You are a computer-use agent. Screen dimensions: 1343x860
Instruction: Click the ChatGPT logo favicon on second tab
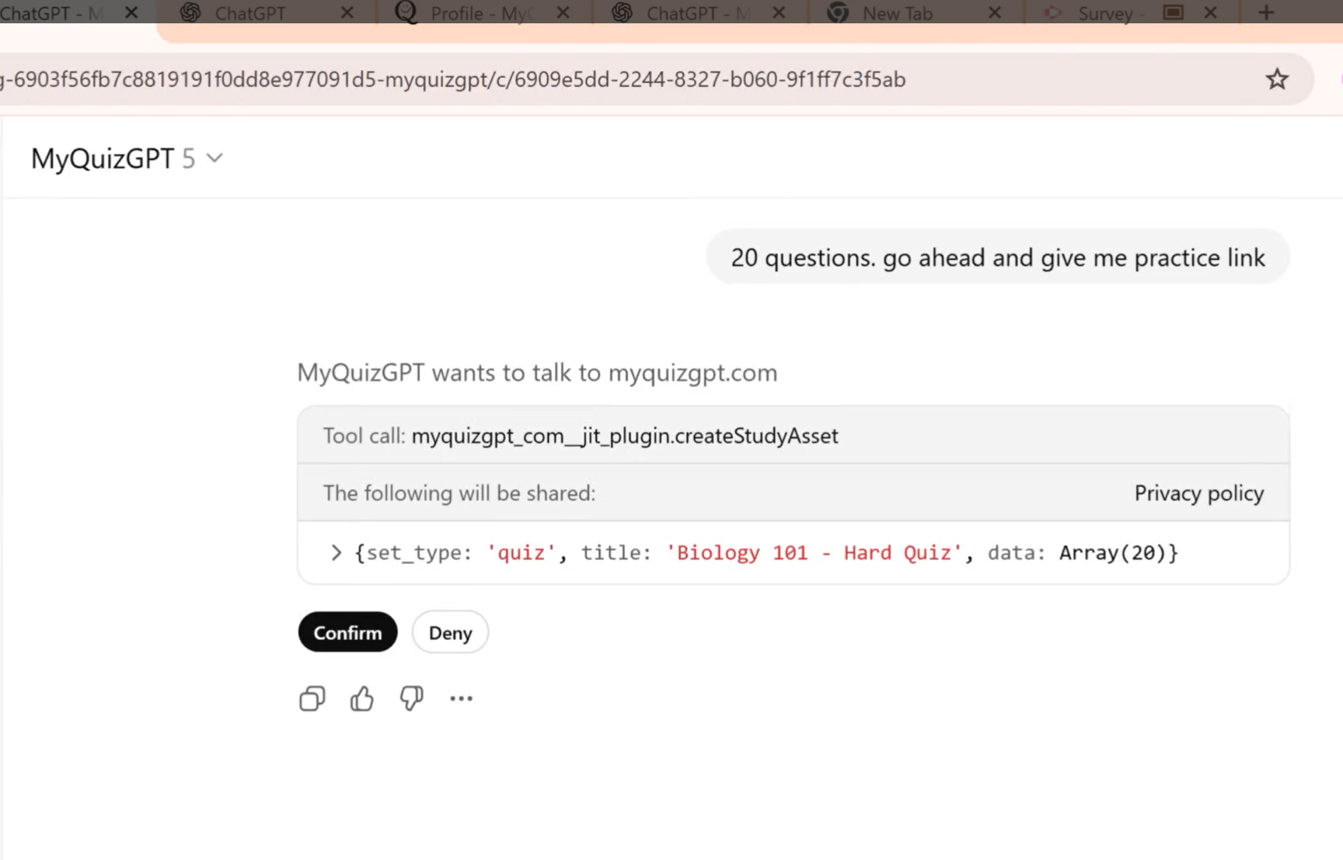tap(189, 12)
